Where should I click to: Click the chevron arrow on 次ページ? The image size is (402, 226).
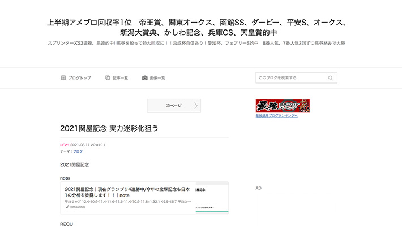point(195,106)
